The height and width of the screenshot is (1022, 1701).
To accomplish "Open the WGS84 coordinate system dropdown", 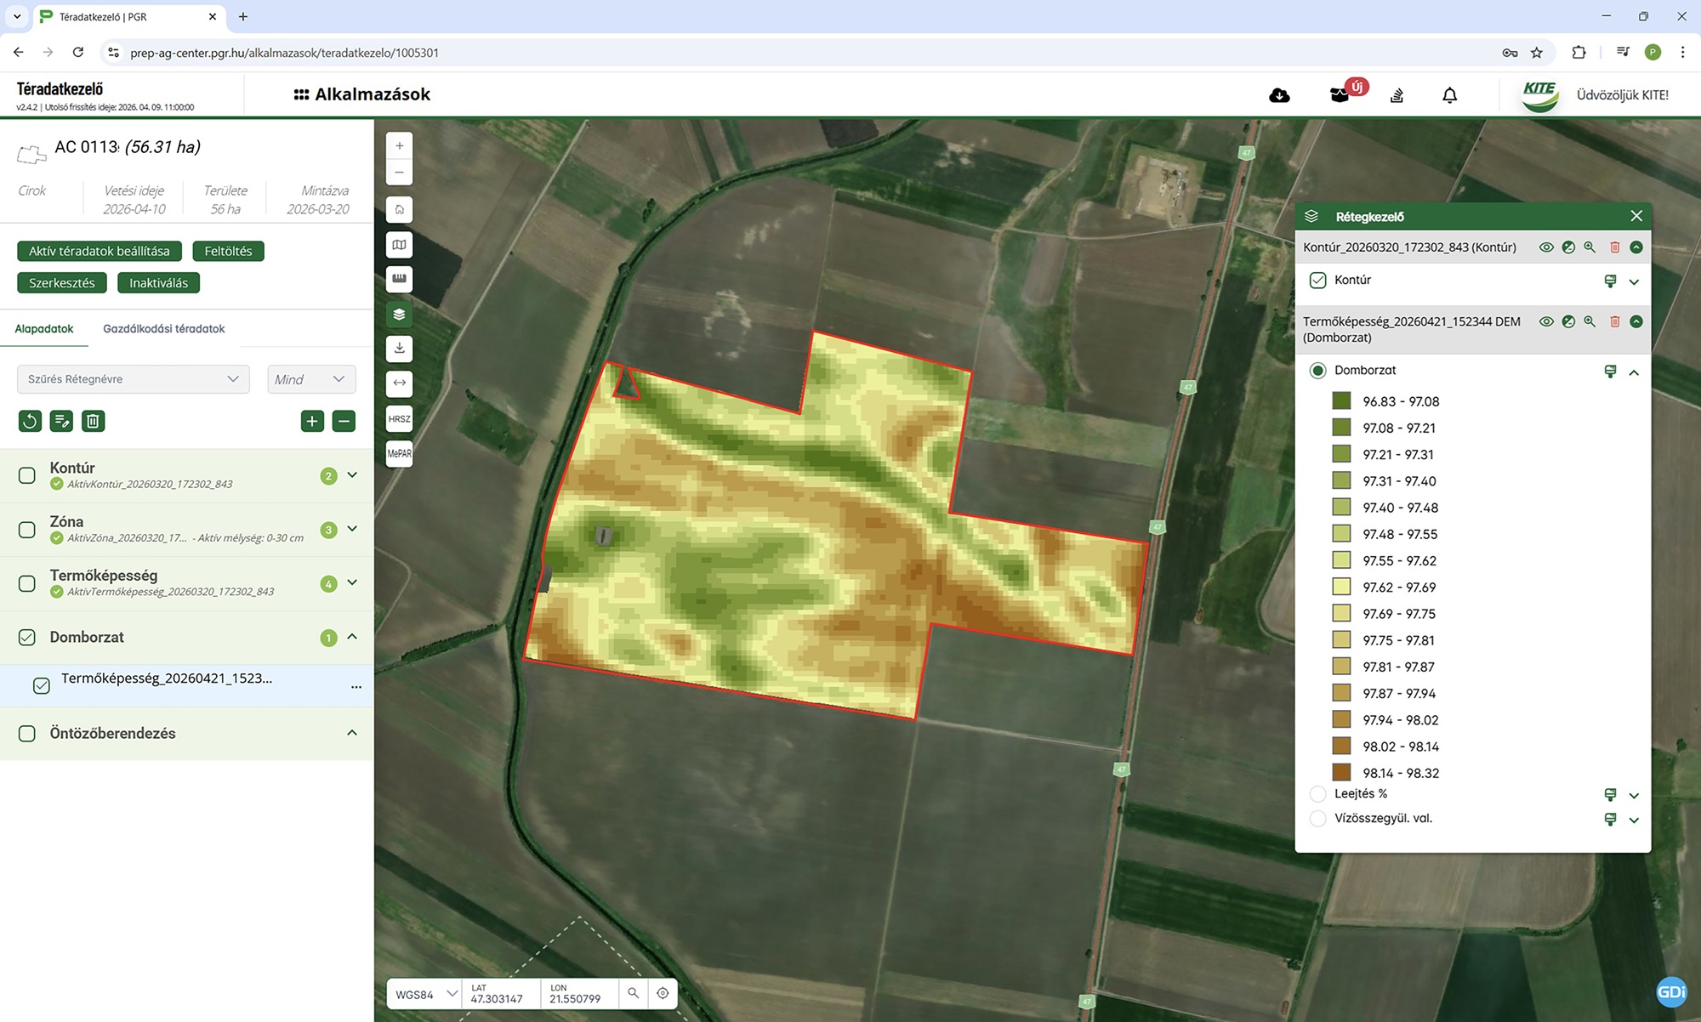I will tap(424, 994).
